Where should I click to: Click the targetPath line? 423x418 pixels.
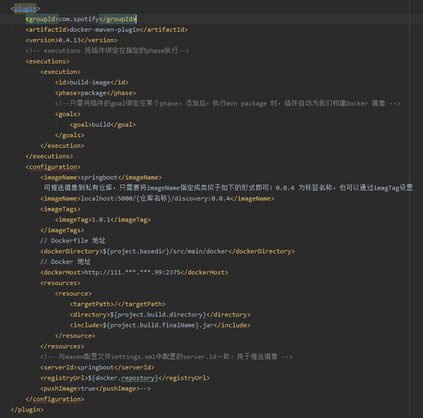point(118,304)
